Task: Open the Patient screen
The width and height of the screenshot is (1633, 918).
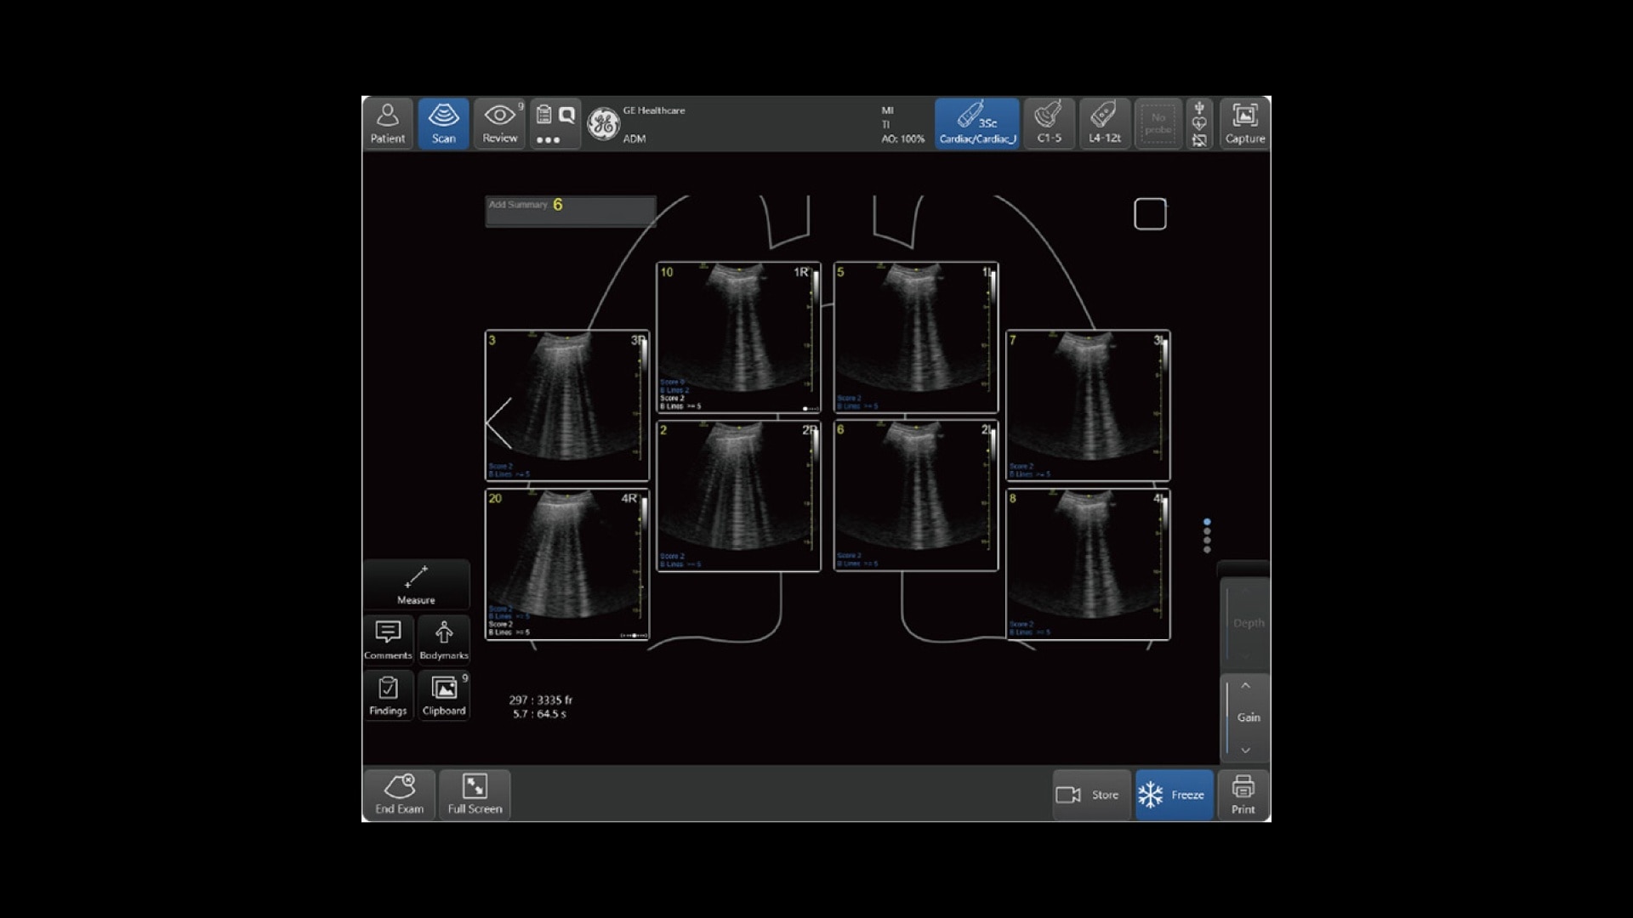Action: (388, 124)
